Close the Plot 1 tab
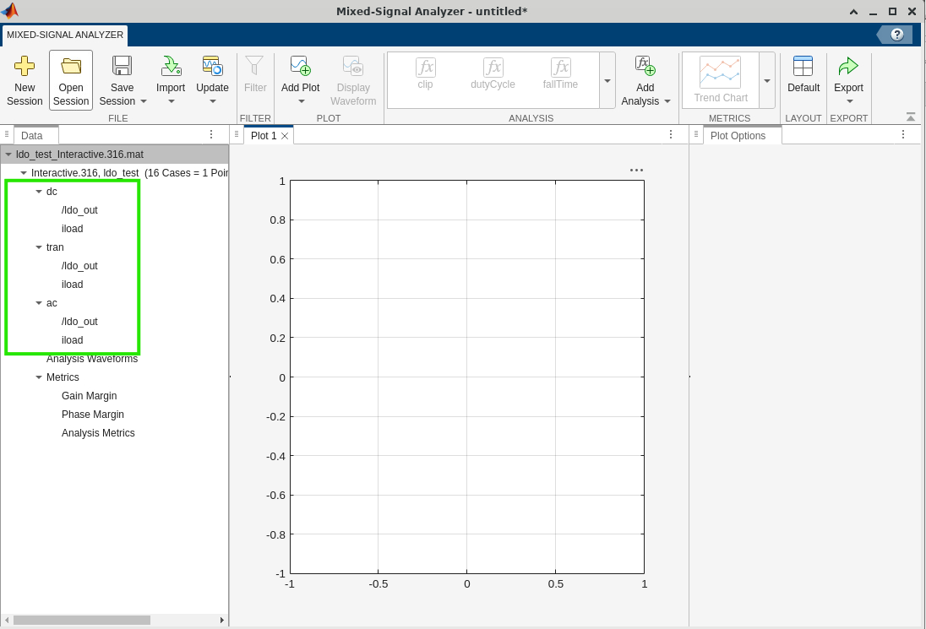 (283, 135)
